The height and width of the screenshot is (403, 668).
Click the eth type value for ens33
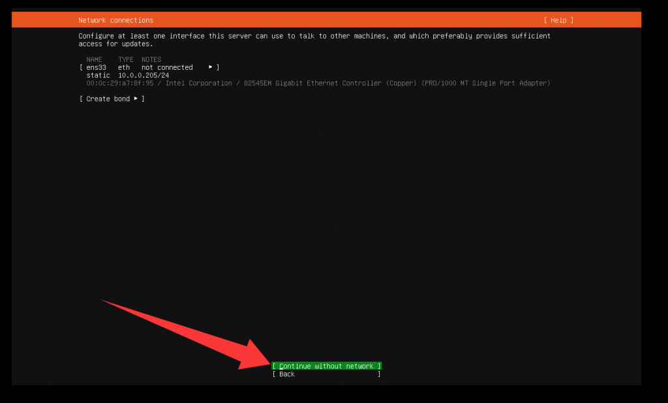coord(123,67)
